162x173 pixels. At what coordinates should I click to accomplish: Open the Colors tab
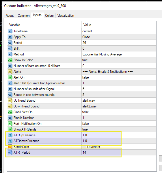pos(49,16)
